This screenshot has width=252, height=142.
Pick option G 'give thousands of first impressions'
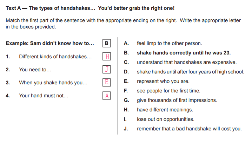click(177, 100)
